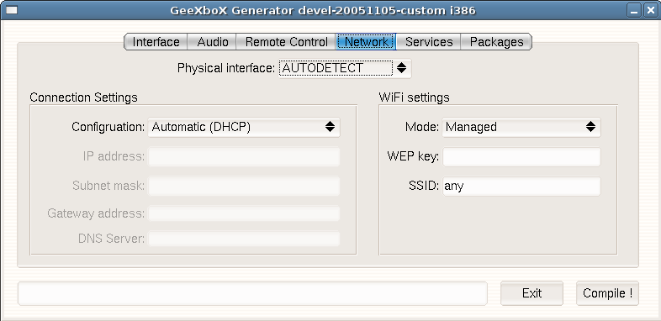Click the 'WiFi settings' group label
Viewport: 661px width, 321px height.
click(414, 97)
